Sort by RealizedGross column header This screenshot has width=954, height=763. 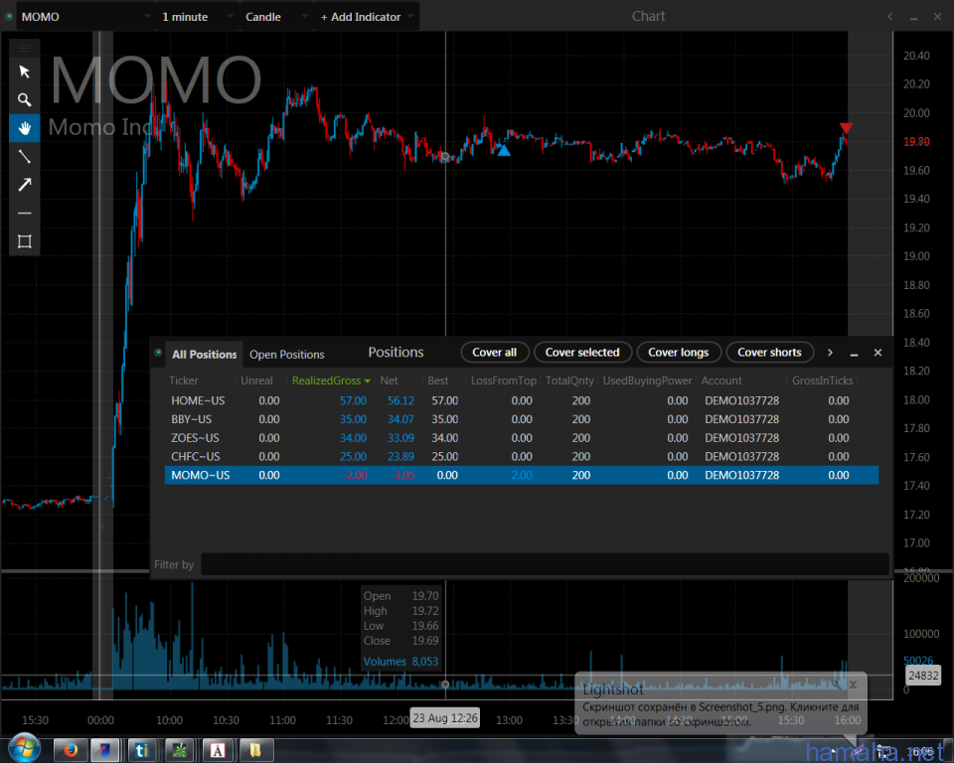pyautogui.click(x=330, y=381)
